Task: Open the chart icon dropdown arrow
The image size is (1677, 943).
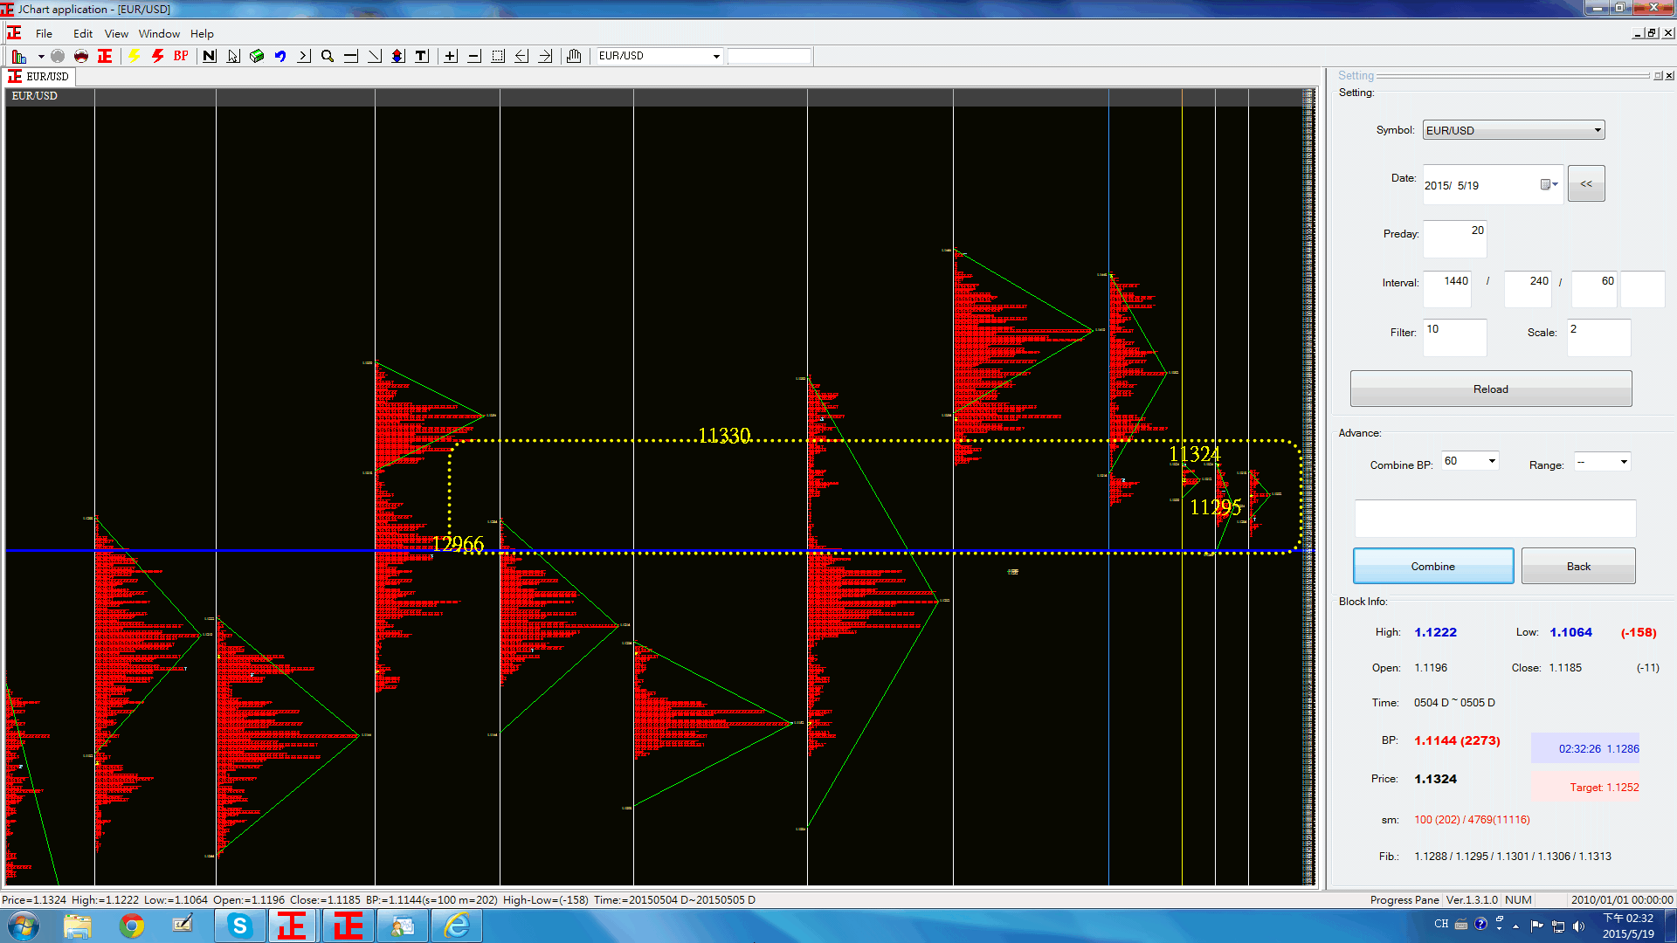Action: click(x=40, y=56)
